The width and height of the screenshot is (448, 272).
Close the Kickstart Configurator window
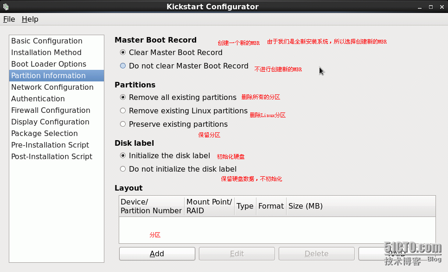(442, 7)
